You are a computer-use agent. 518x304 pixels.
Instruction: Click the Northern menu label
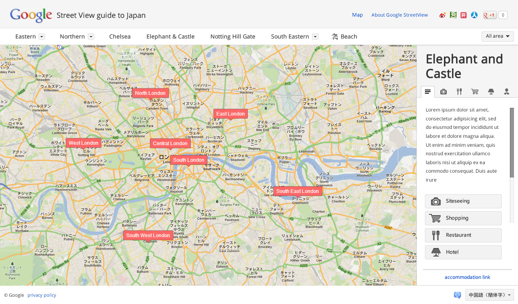point(72,36)
